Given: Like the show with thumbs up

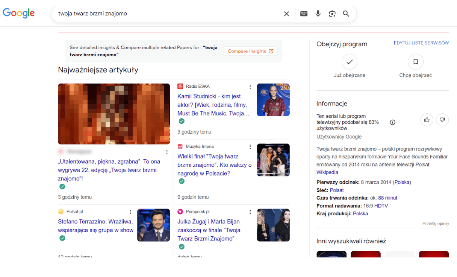Looking at the screenshot, I should [427, 120].
